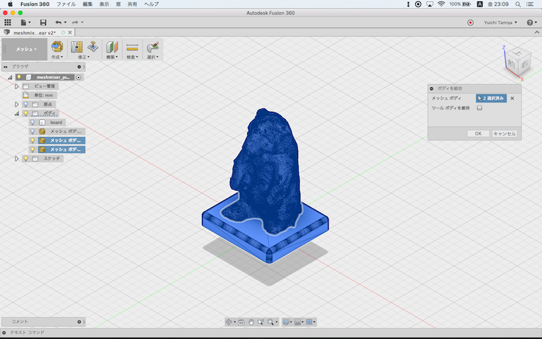The image size is (542, 339).
Task: Click the Fit zoom magnifier icon
Action: (270, 322)
